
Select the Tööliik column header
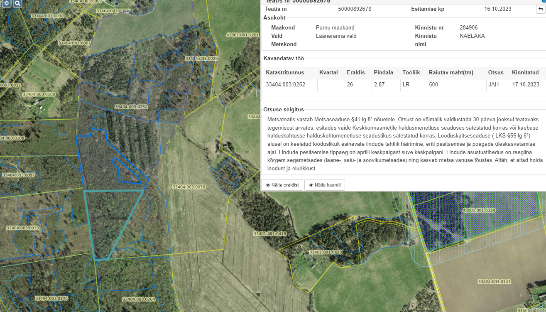(x=411, y=72)
